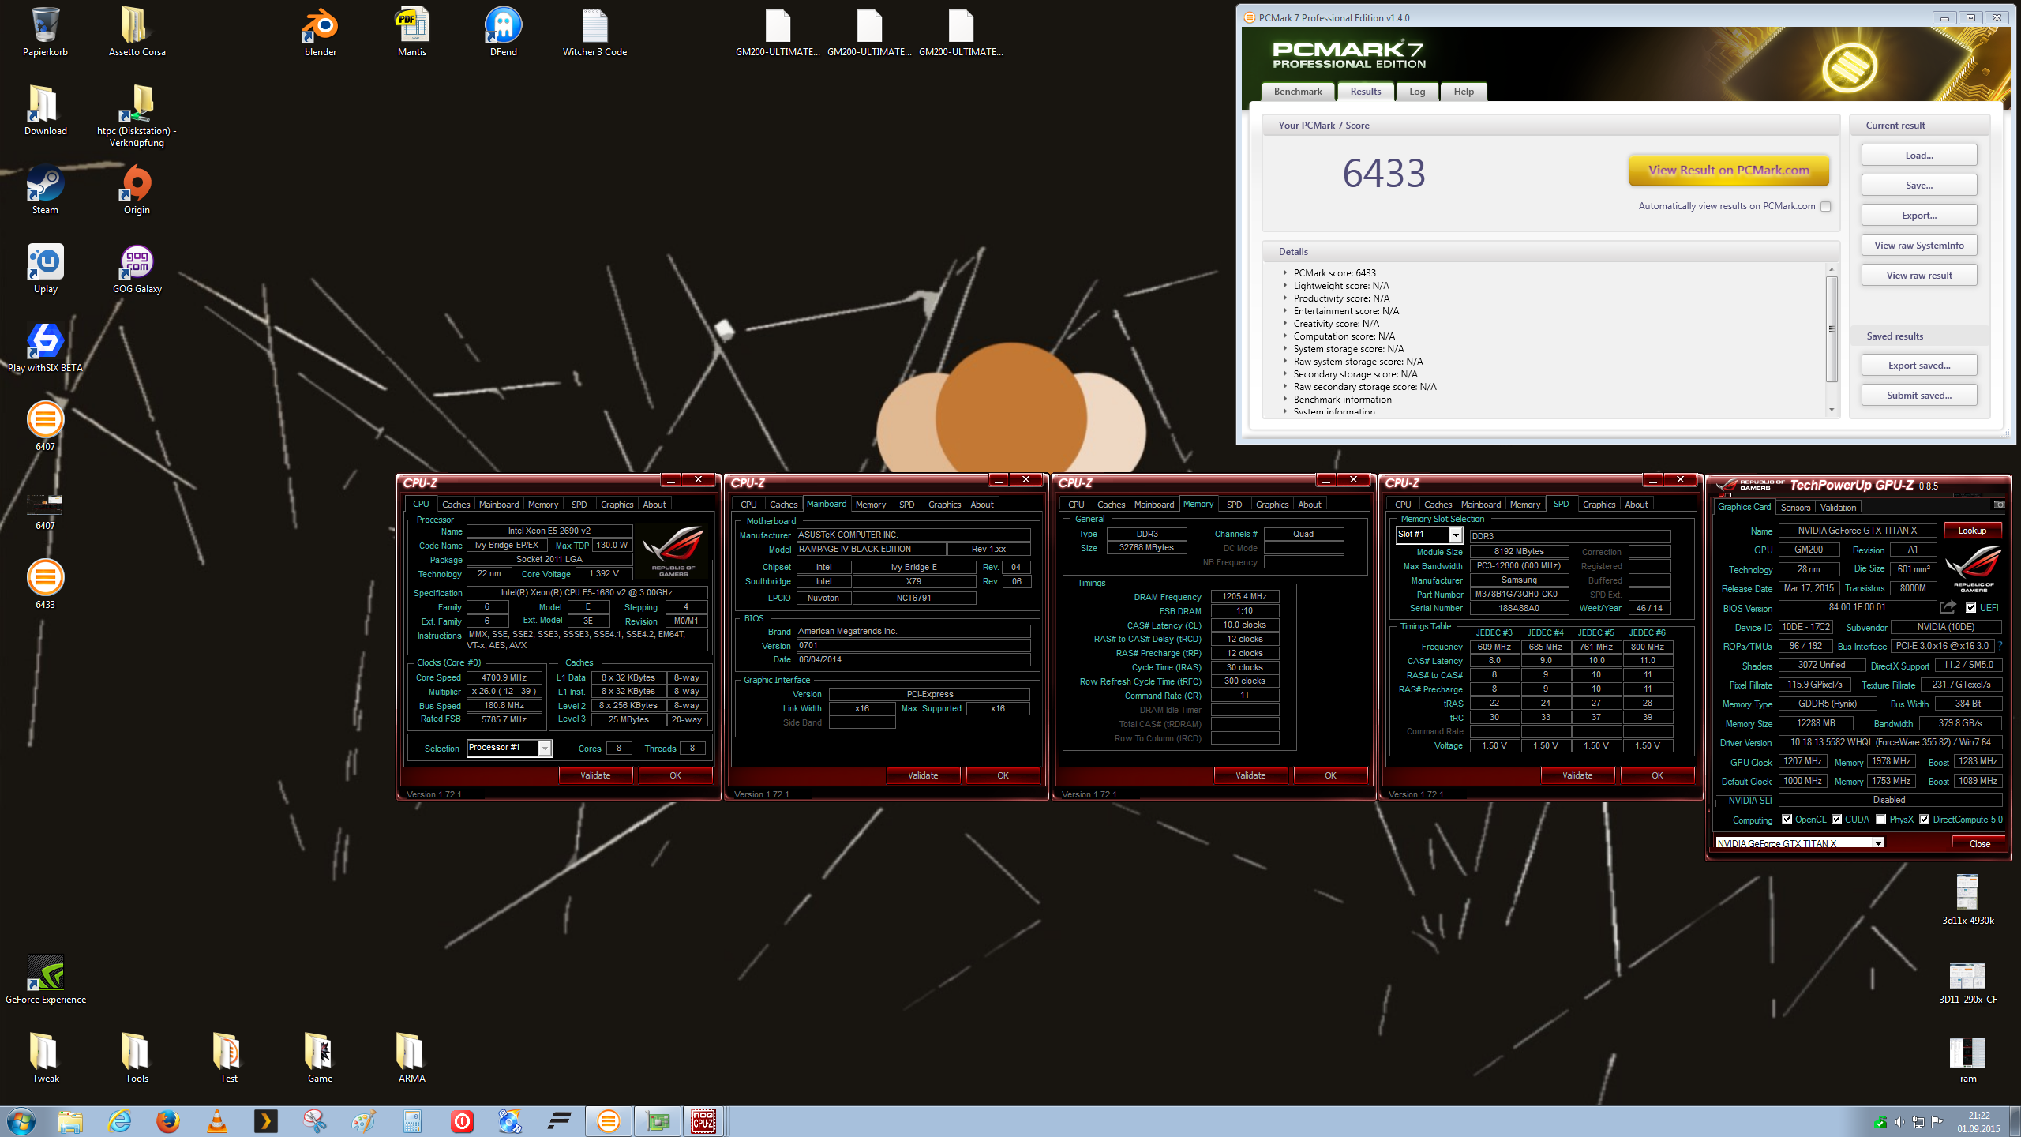2021x1137 pixels.
Task: Switch to the Benchmark tab in PCMark 7
Action: click(x=1298, y=92)
